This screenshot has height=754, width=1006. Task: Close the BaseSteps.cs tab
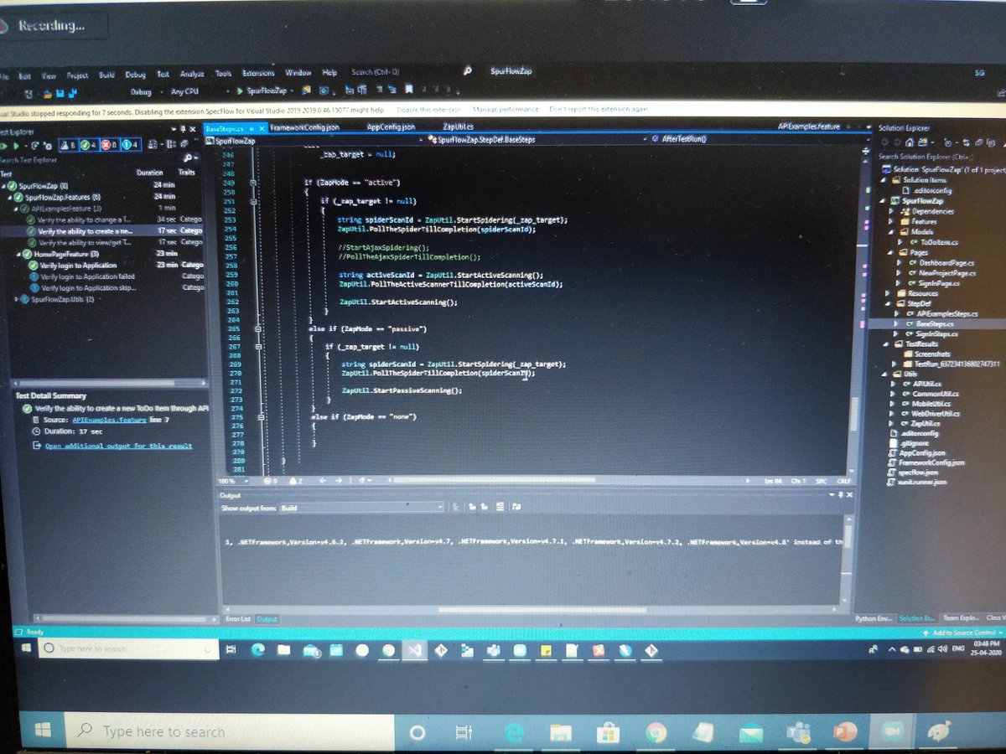coord(263,129)
